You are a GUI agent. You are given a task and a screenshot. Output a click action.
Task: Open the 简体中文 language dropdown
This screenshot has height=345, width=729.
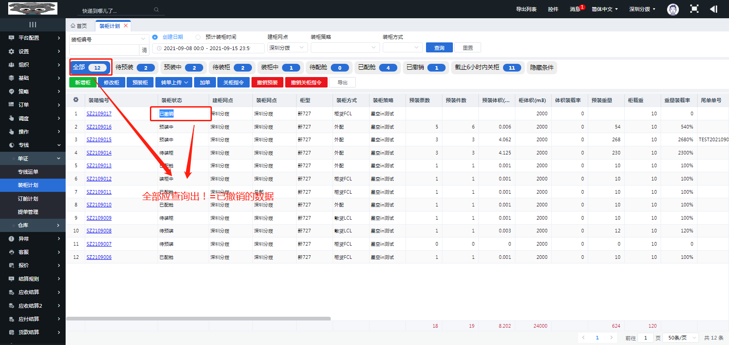(x=605, y=9)
